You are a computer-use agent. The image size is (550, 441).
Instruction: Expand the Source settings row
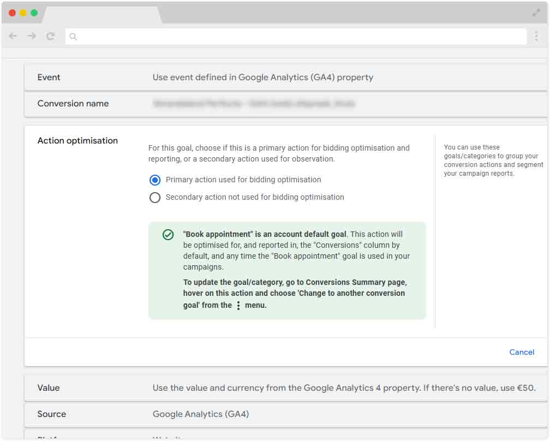[286, 414]
